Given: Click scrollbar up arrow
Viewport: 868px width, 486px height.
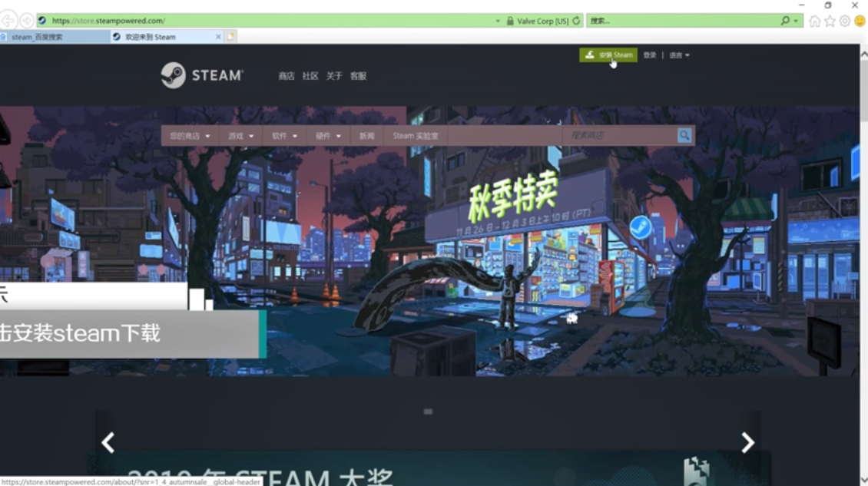Looking at the screenshot, I should pos(863,55).
